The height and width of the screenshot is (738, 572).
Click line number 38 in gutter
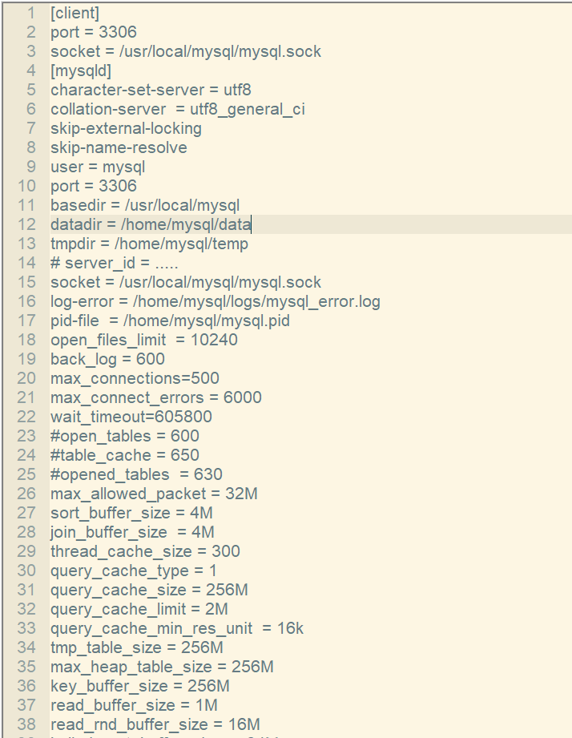[x=27, y=724]
